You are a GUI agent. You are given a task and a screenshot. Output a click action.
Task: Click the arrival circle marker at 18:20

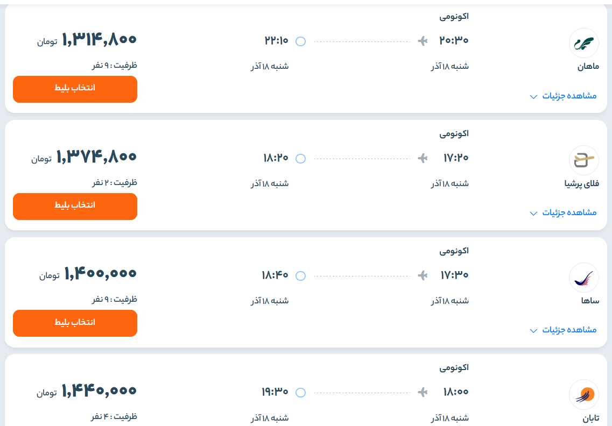(x=301, y=159)
